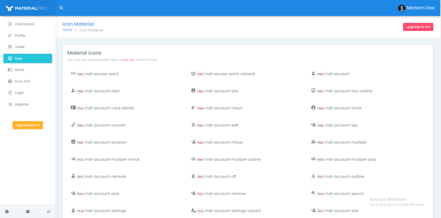This screenshot has height=218, width=441.
Task: Click the mdi-account-multiple-plus label
Action: click(x=351, y=159)
